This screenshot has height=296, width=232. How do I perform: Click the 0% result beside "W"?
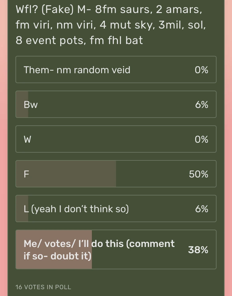pyautogui.click(x=201, y=140)
